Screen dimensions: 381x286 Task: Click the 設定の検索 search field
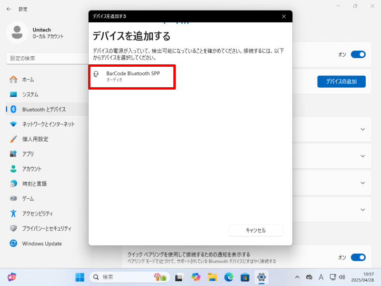coord(47,58)
